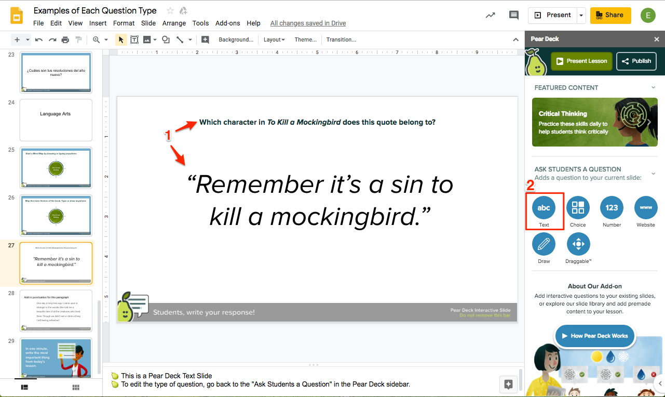Add a Pear Deck Draw question
The height and width of the screenshot is (397, 665).
tap(544, 244)
